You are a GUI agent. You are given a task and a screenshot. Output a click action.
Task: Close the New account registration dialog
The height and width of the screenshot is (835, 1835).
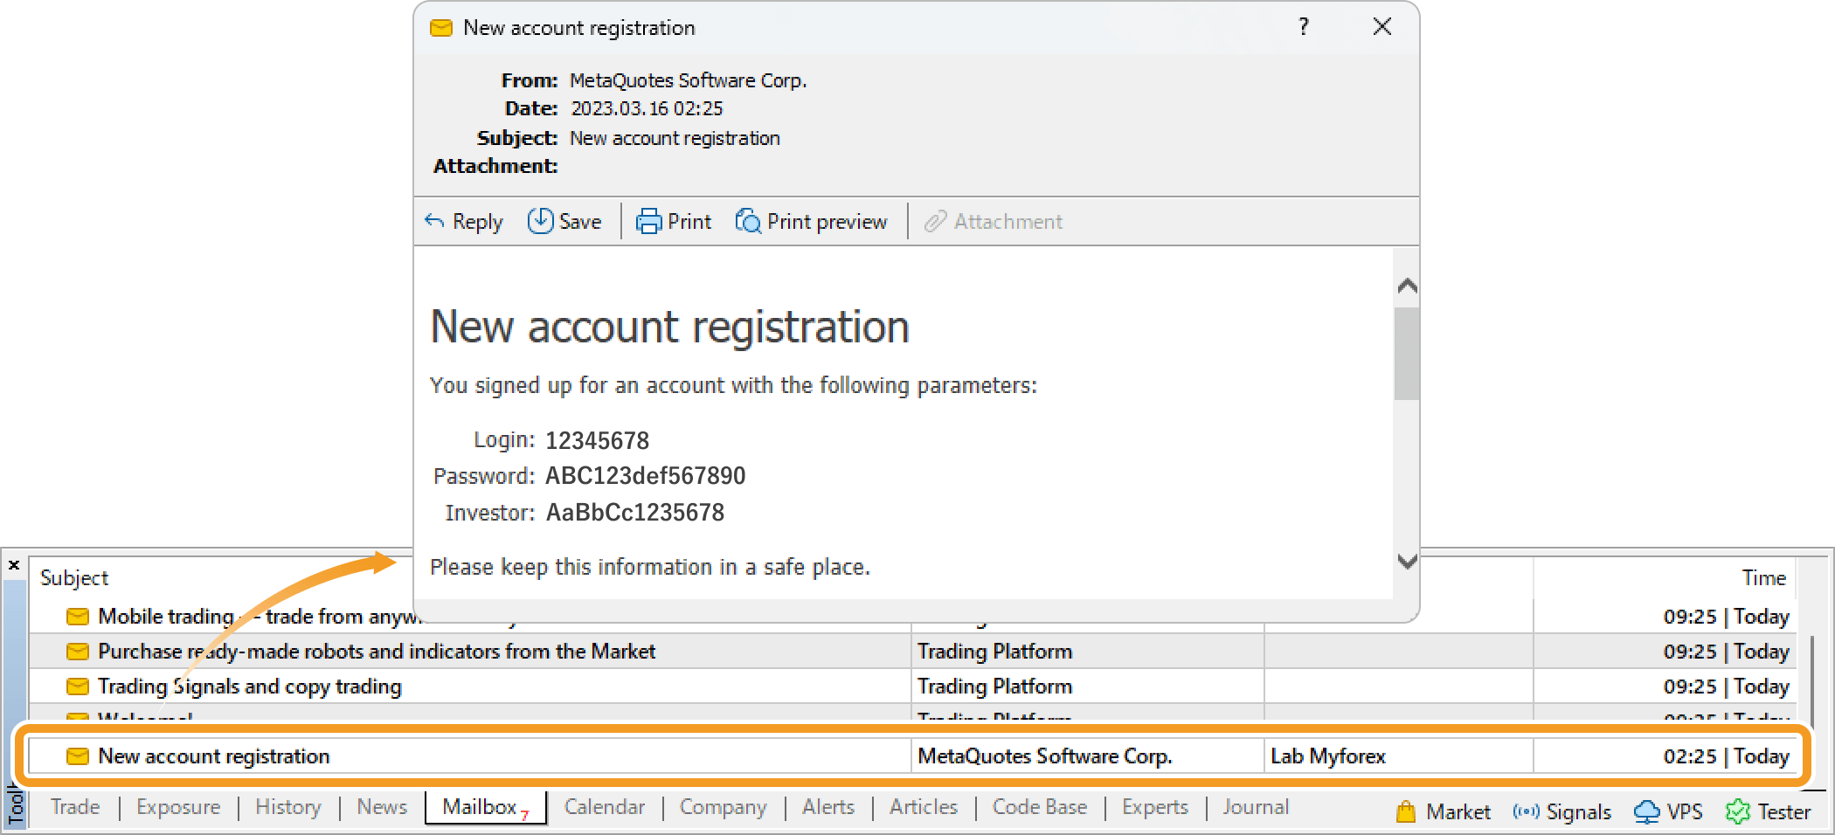1382,26
